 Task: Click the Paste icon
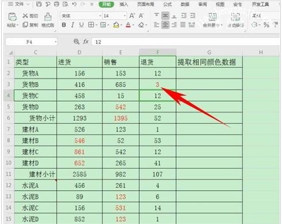13,17
